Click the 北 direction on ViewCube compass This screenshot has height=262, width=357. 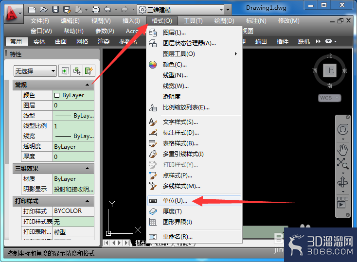point(330,56)
